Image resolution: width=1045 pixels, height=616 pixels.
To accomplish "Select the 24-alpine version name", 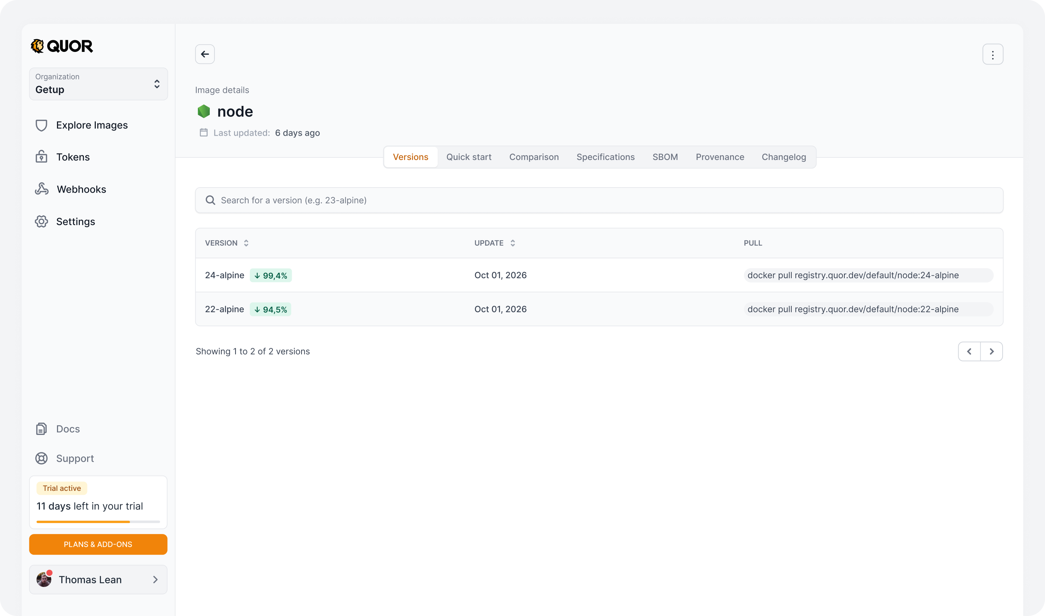I will point(225,275).
